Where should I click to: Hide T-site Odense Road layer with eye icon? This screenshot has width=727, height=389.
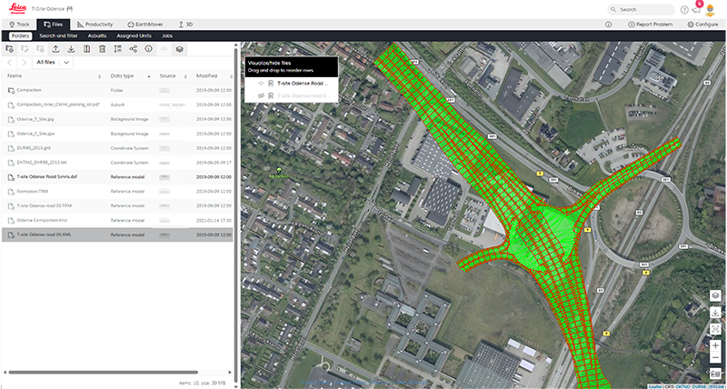[x=261, y=83]
